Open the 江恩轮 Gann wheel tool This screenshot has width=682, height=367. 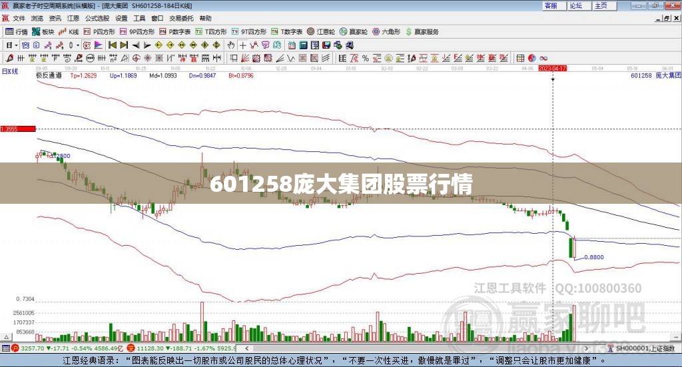tap(321, 31)
